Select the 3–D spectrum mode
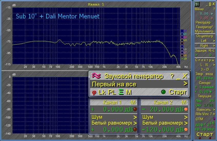This screenshot has width=217, height=141. pos(205,69)
